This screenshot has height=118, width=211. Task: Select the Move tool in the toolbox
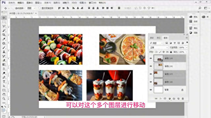pos(4,18)
